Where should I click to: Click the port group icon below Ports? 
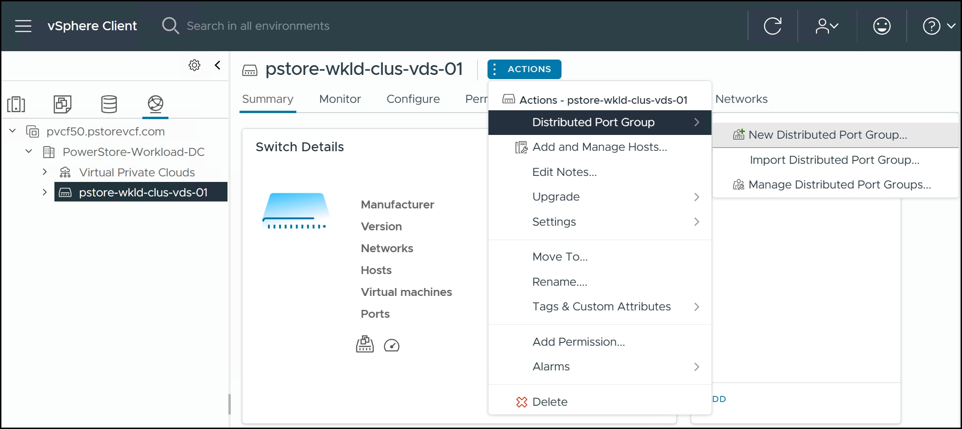365,344
